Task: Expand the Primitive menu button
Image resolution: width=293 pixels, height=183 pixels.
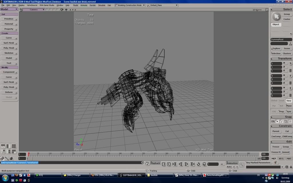Action: point(9,19)
